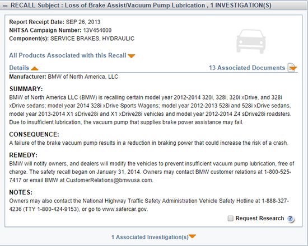
Task: Click the SUMMARY heading
Action: (26, 89)
